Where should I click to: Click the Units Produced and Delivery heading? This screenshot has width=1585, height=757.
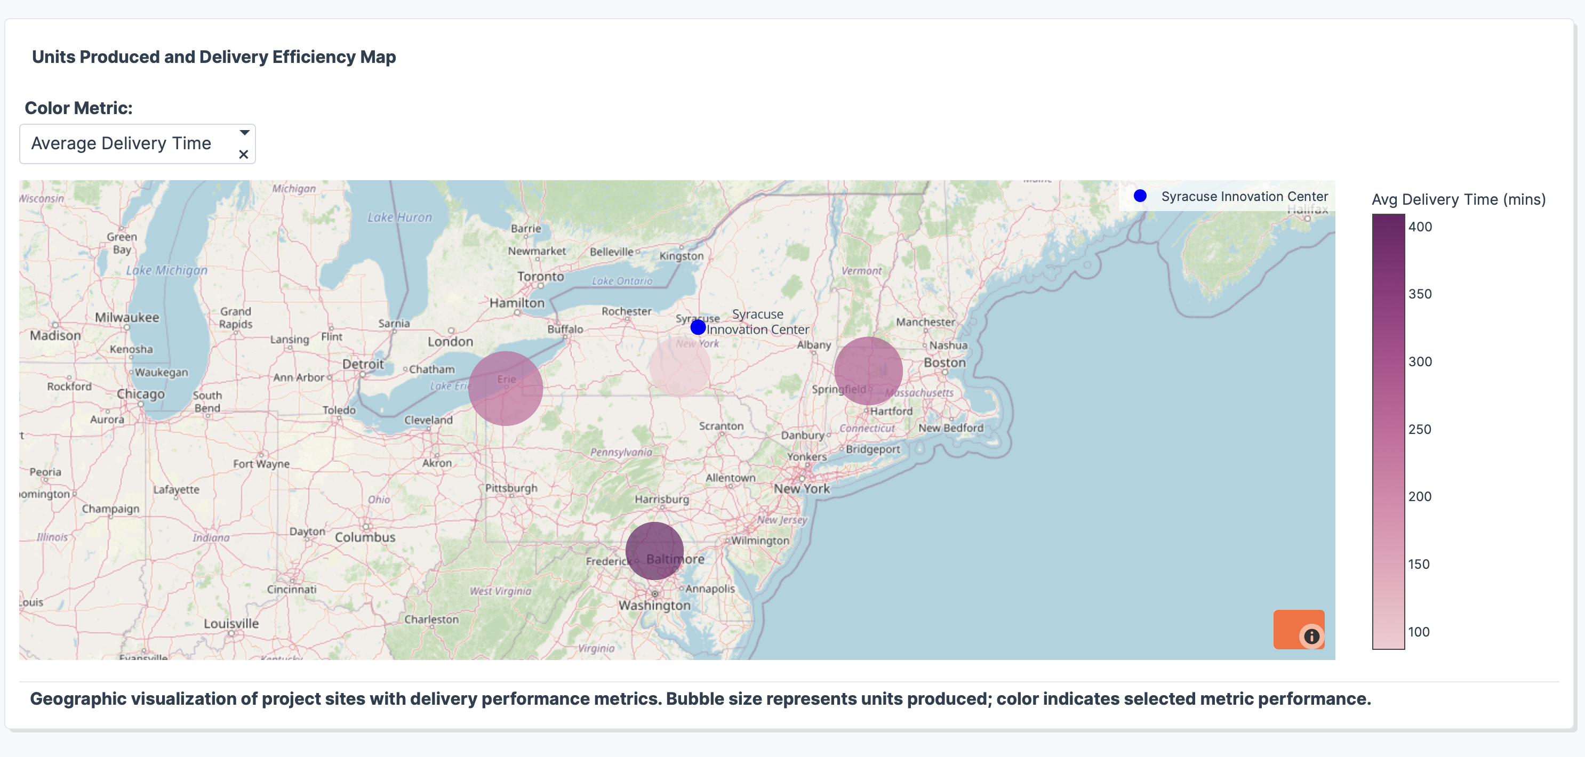(x=213, y=57)
